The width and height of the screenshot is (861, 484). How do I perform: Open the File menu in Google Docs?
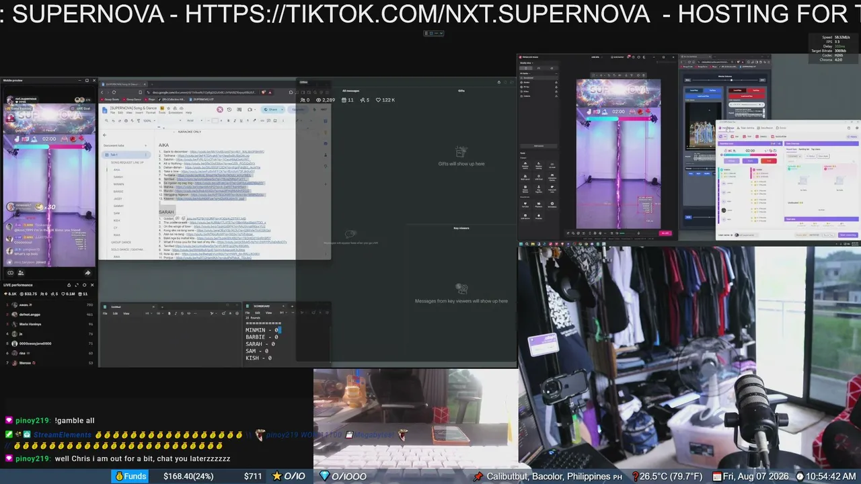113,113
